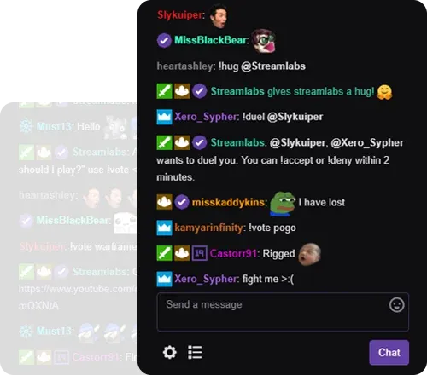Screen dimensions: 427x375
Task: Click the hugging face emoji
Action: 384,93
